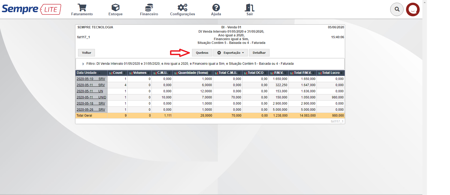The image size is (450, 195).
Task: Click the Detalhar button
Action: click(259, 53)
